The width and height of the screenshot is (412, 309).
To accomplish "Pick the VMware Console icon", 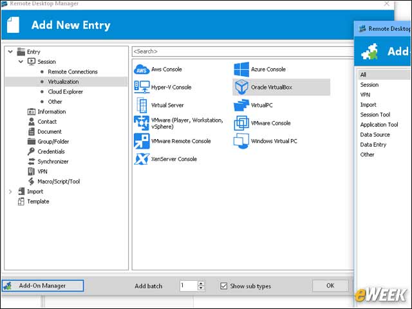I will click(x=241, y=123).
